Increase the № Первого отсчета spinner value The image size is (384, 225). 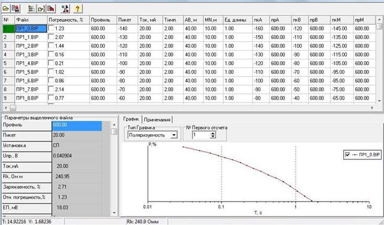tap(213, 133)
